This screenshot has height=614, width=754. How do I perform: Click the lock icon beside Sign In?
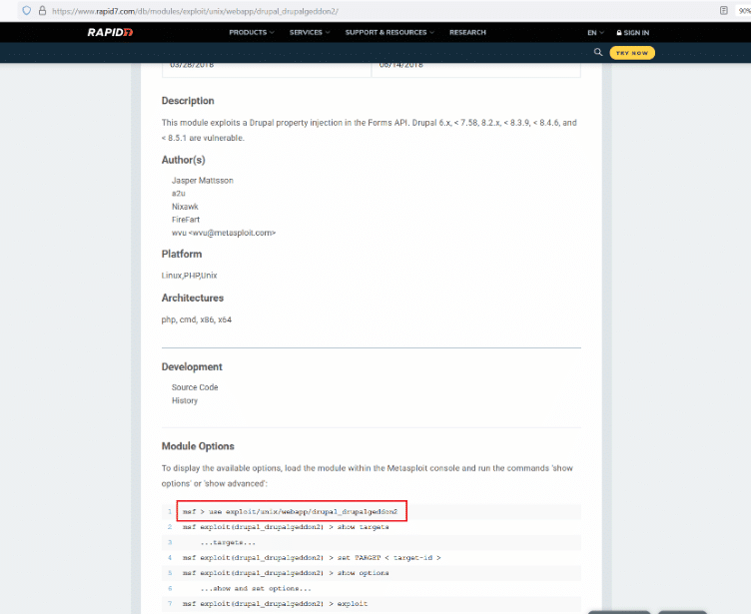pyautogui.click(x=620, y=32)
